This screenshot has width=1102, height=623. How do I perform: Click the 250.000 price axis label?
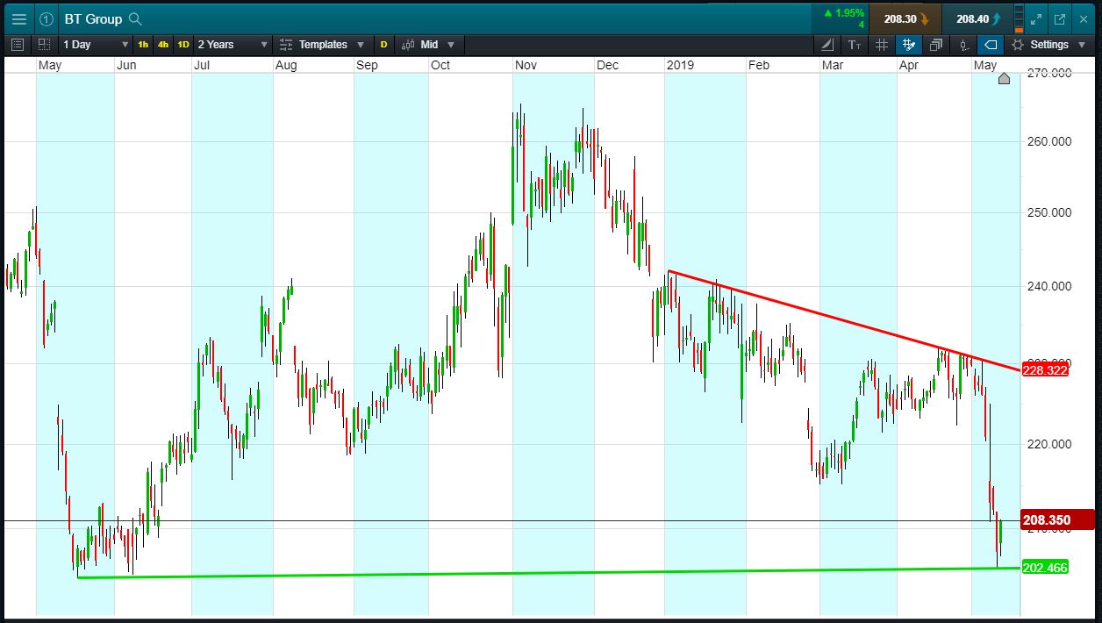1048,212
